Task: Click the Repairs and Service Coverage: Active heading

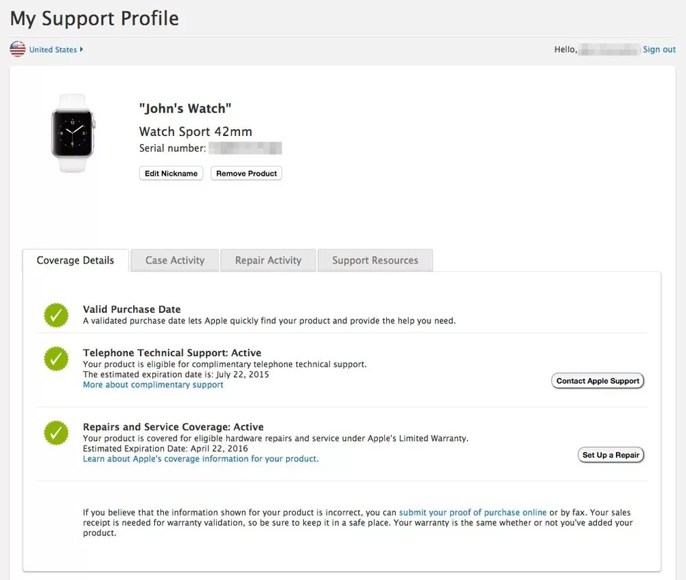Action: pos(174,427)
